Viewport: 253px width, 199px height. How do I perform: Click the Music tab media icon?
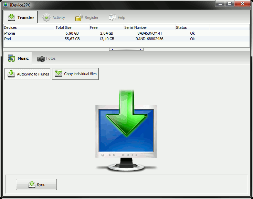pyautogui.click(x=11, y=58)
